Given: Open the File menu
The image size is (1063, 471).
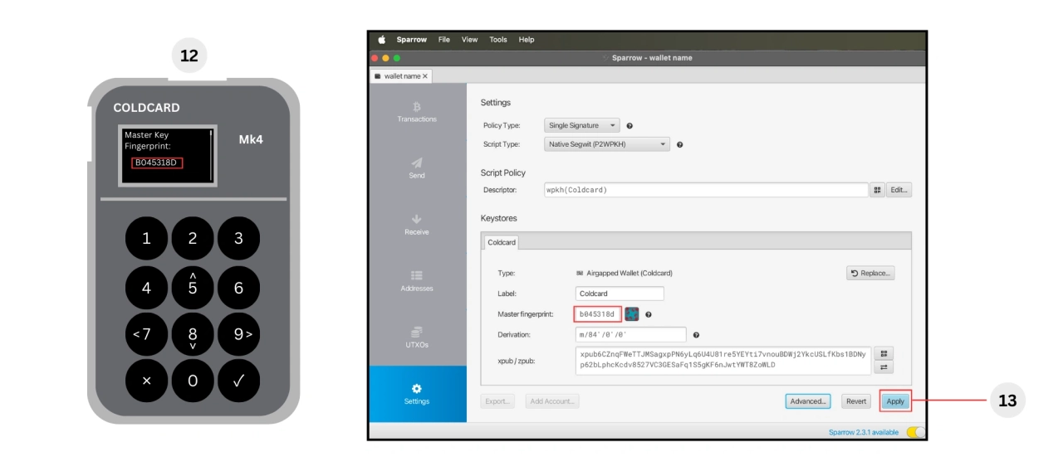Looking at the screenshot, I should pyautogui.click(x=444, y=40).
